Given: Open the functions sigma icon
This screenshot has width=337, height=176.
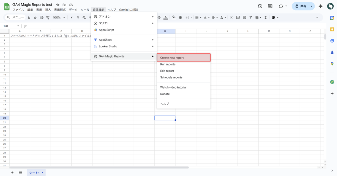Looking at the screenshot, I should click(266, 18).
